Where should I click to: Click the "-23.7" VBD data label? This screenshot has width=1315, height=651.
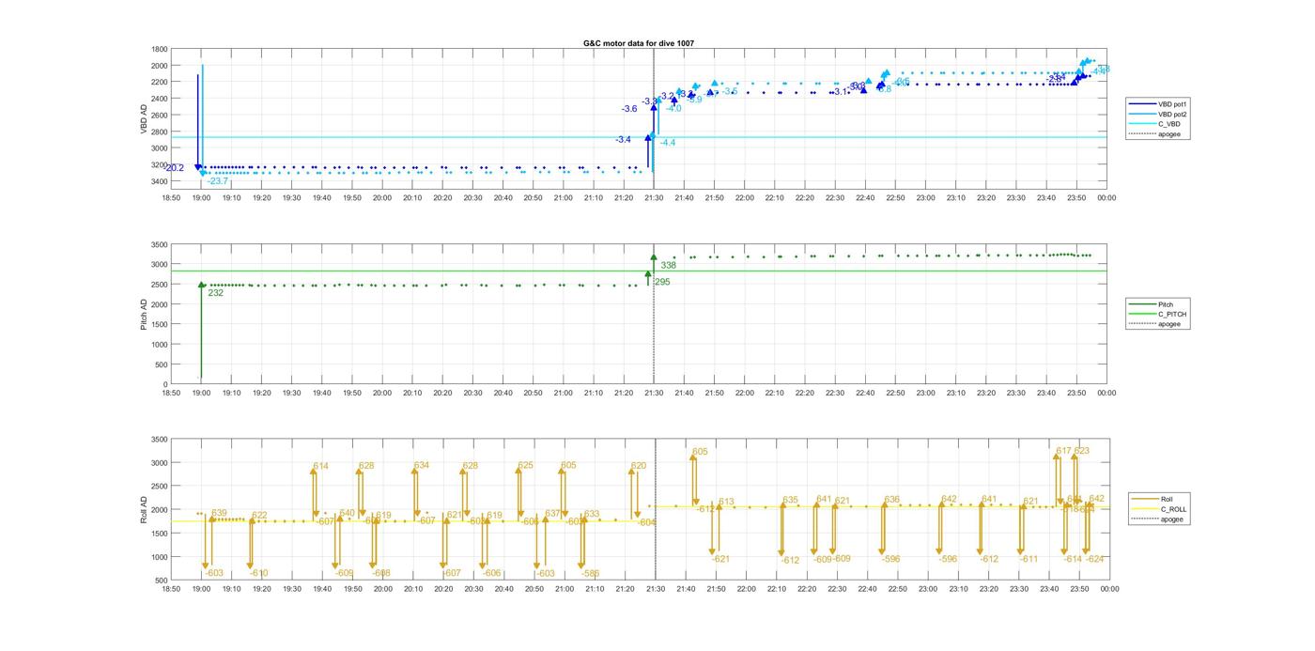(x=218, y=180)
